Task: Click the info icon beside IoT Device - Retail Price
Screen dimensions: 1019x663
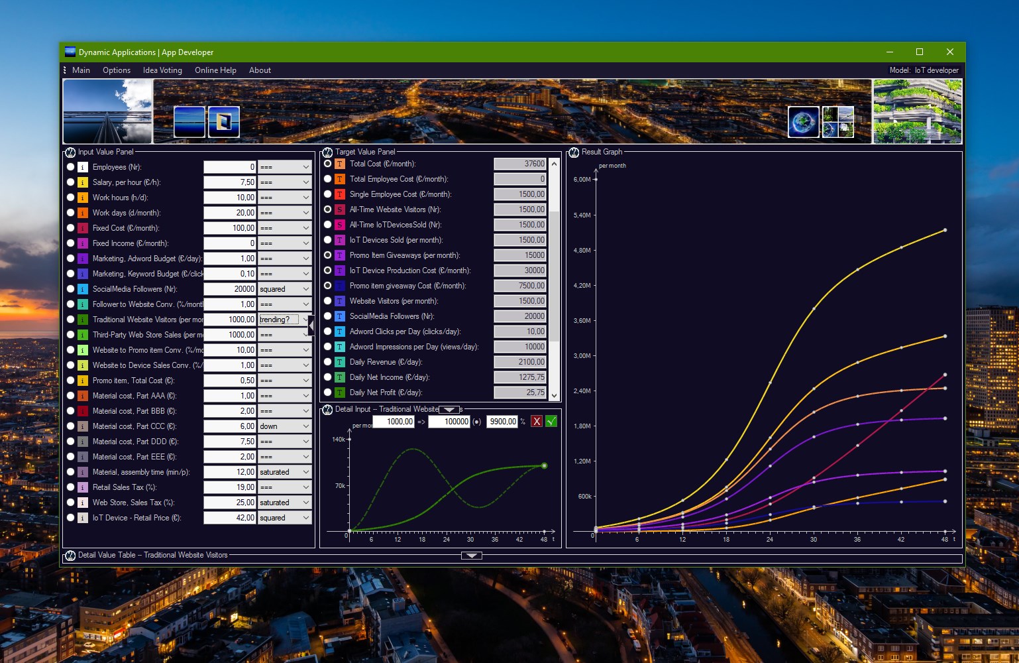Action: point(83,518)
